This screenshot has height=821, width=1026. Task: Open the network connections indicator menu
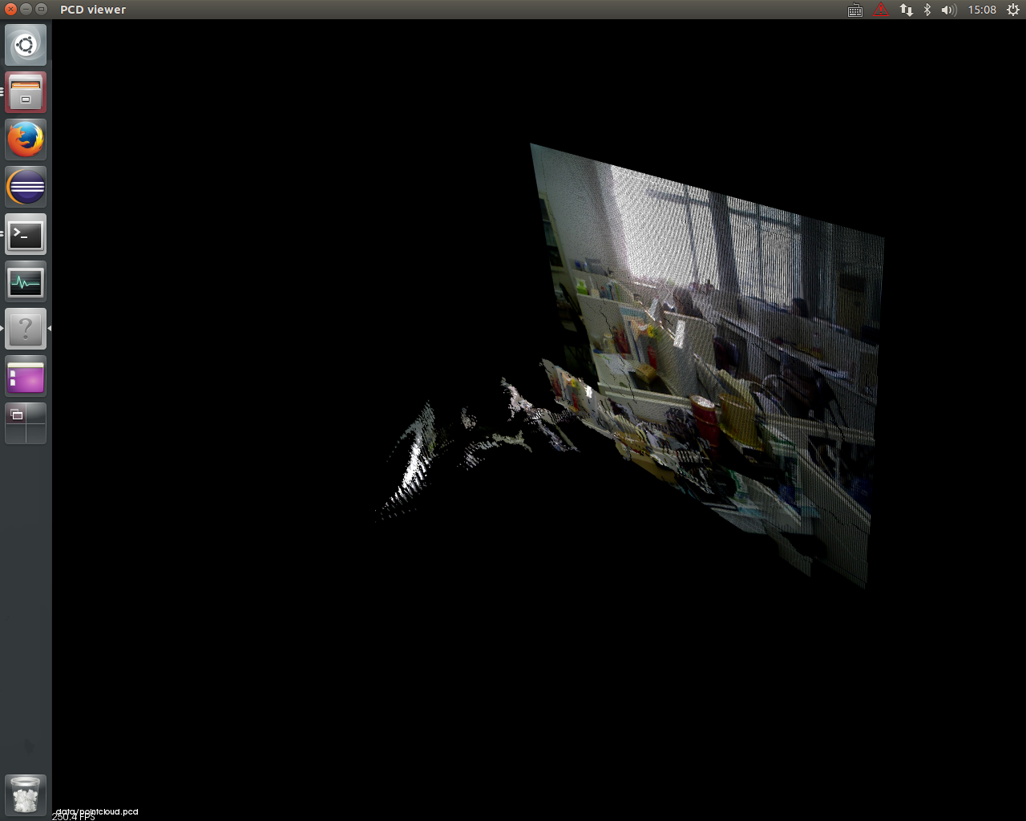click(906, 10)
